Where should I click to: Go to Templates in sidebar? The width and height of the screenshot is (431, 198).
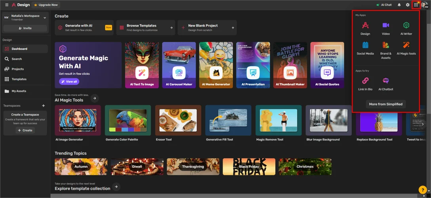click(x=19, y=79)
